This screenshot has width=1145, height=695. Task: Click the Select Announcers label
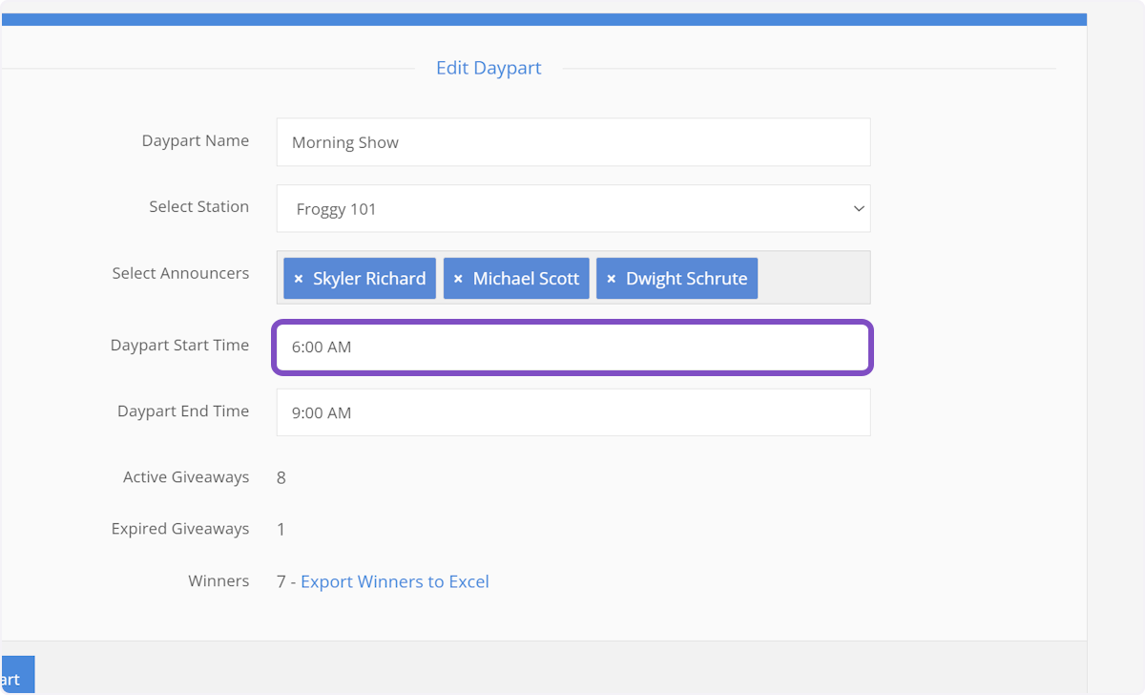click(180, 273)
